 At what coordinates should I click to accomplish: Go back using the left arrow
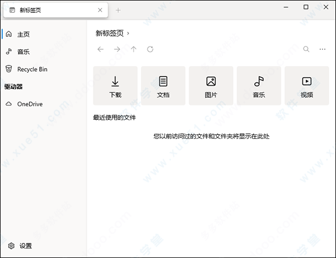point(100,49)
